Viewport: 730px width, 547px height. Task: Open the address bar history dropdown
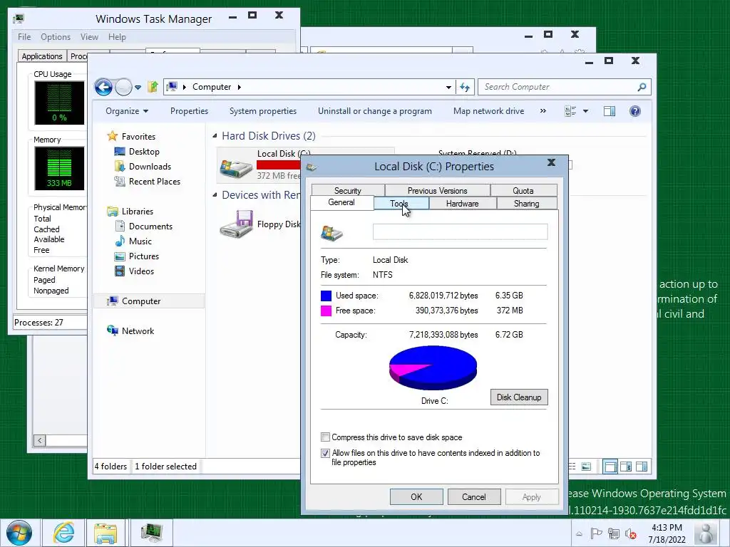[448, 87]
